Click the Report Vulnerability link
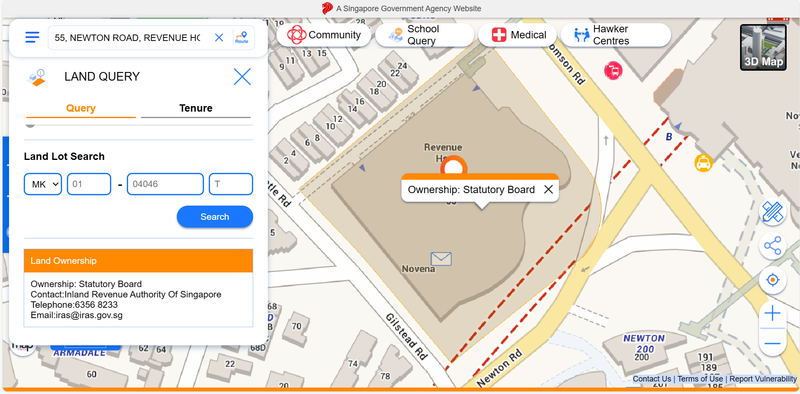Image resolution: width=800 pixels, height=394 pixels. click(x=763, y=378)
